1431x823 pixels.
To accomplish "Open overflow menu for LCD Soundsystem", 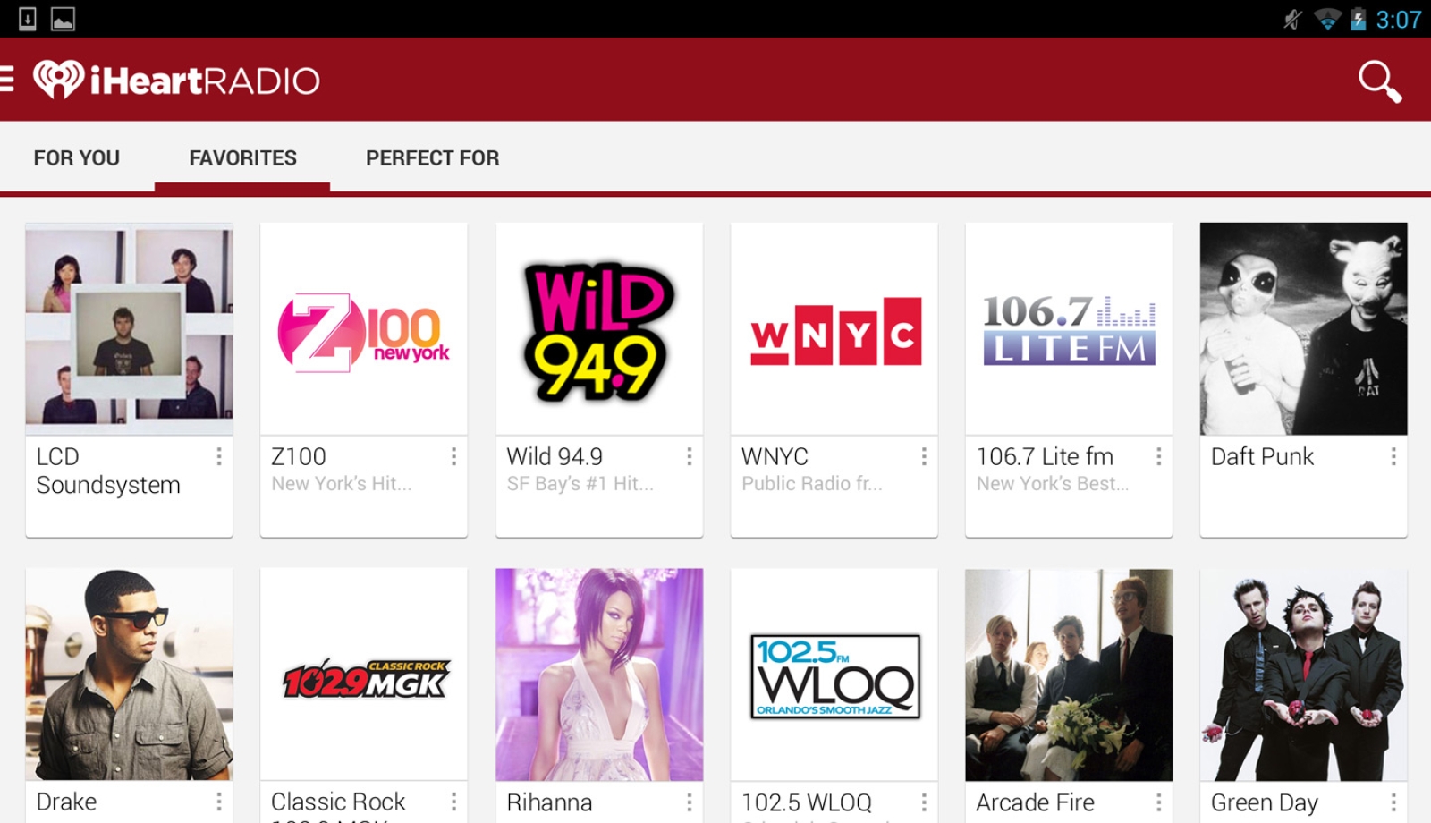I will (218, 457).
